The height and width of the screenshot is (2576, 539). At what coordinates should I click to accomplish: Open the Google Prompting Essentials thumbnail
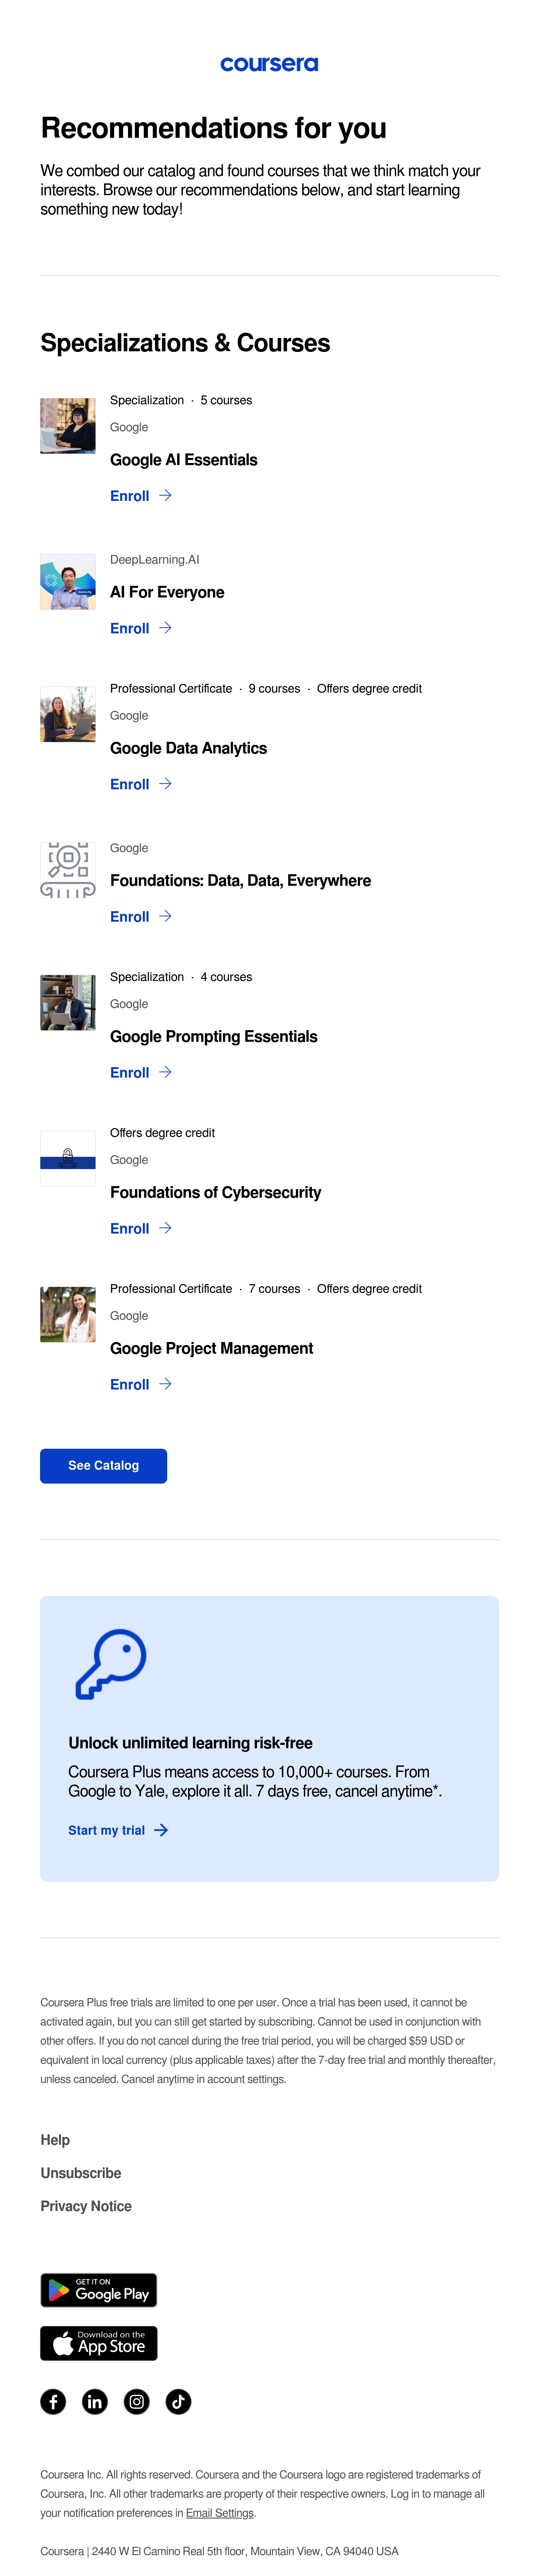pos(68,1002)
